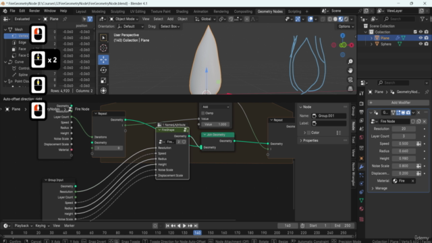Adjust the Radius 0.660 slider field
This screenshot has height=243, width=432.
click(404, 151)
